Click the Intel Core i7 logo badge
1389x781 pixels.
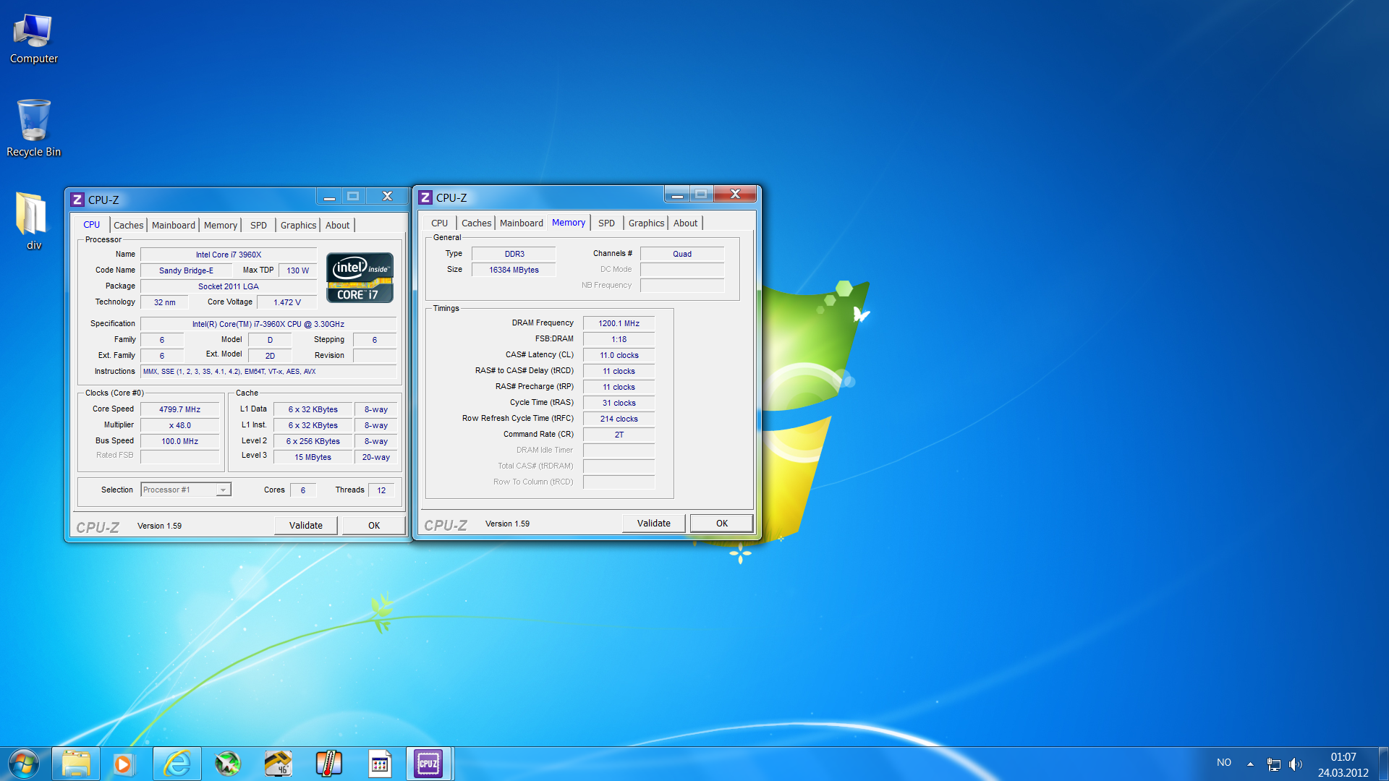pos(360,277)
